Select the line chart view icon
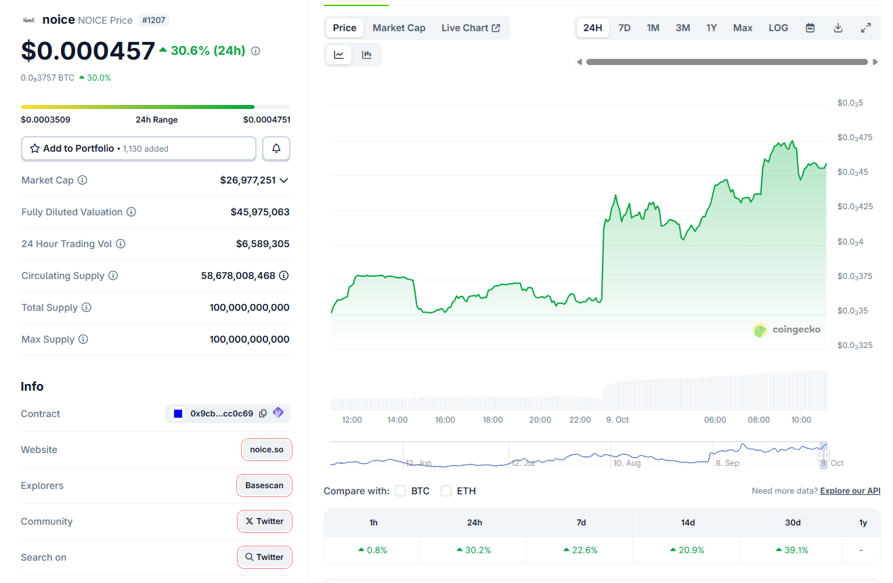Viewport: 893px width, 583px height. coord(339,54)
